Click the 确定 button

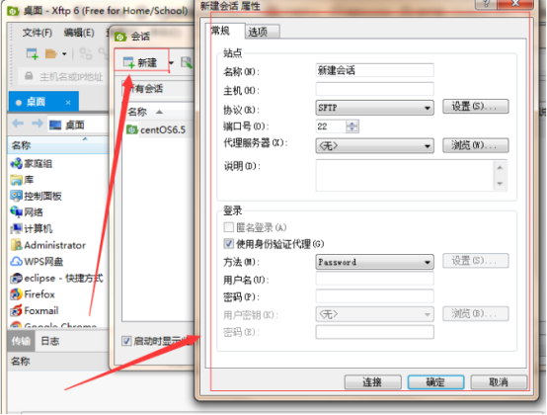point(435,382)
